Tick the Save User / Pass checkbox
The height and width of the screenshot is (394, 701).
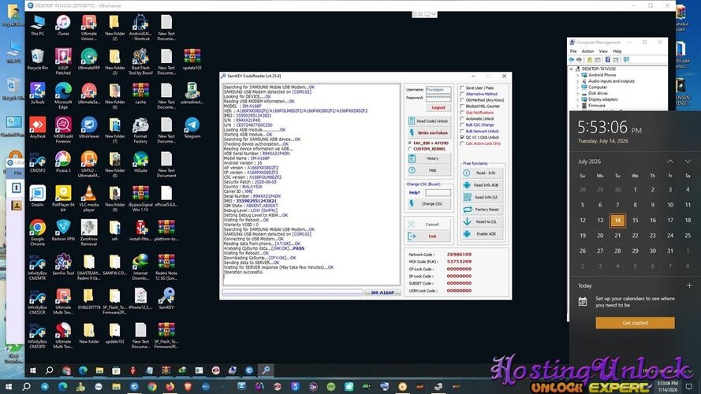462,88
